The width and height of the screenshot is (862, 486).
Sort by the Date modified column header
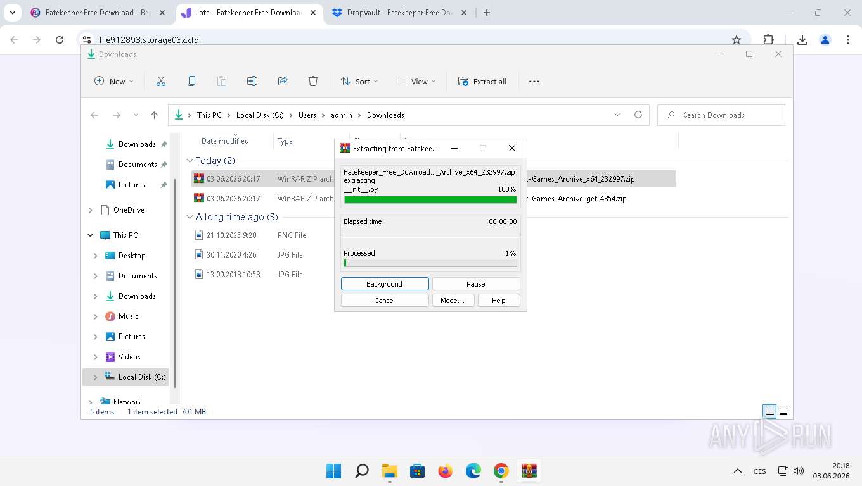click(x=225, y=141)
